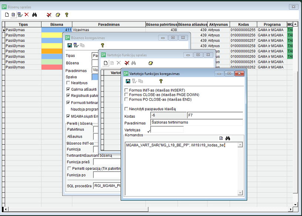
Task: Click red X delete icon in Būsenų sąrašas toolbar
Action: 27,15
